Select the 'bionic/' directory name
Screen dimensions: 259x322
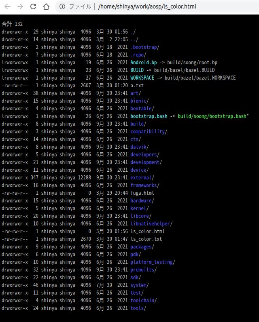(x=140, y=101)
